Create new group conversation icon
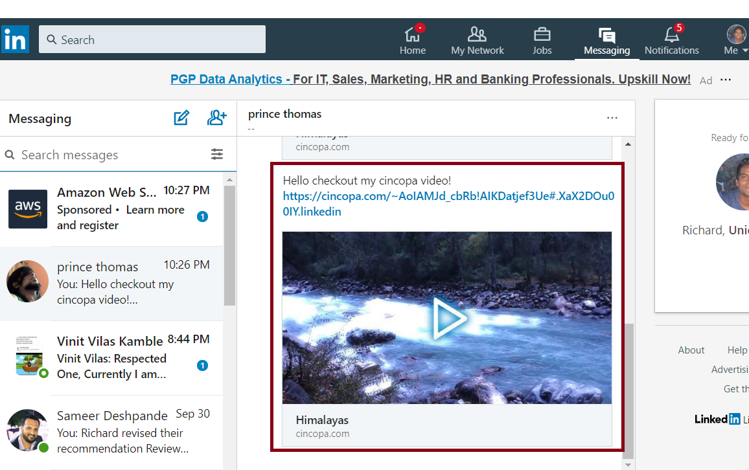The image size is (749, 470). (x=216, y=118)
